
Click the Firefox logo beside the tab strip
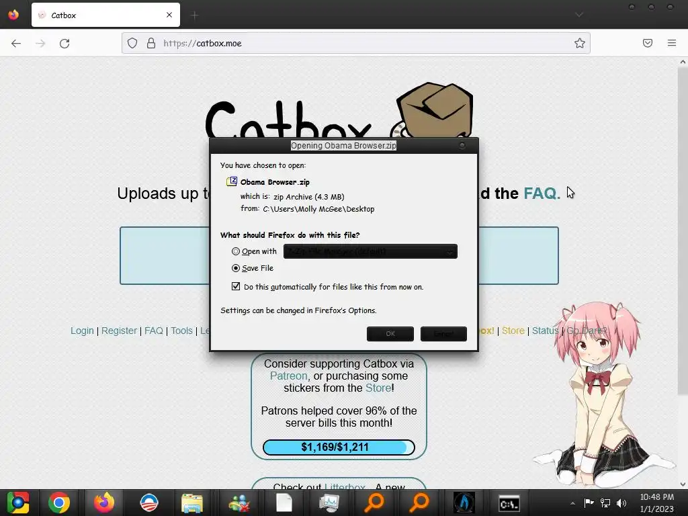pos(13,15)
